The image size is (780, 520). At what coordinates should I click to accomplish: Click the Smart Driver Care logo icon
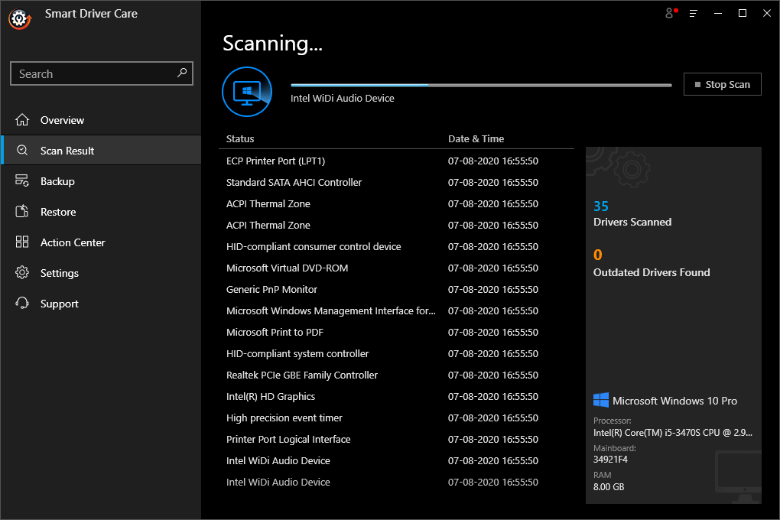pyautogui.click(x=19, y=18)
